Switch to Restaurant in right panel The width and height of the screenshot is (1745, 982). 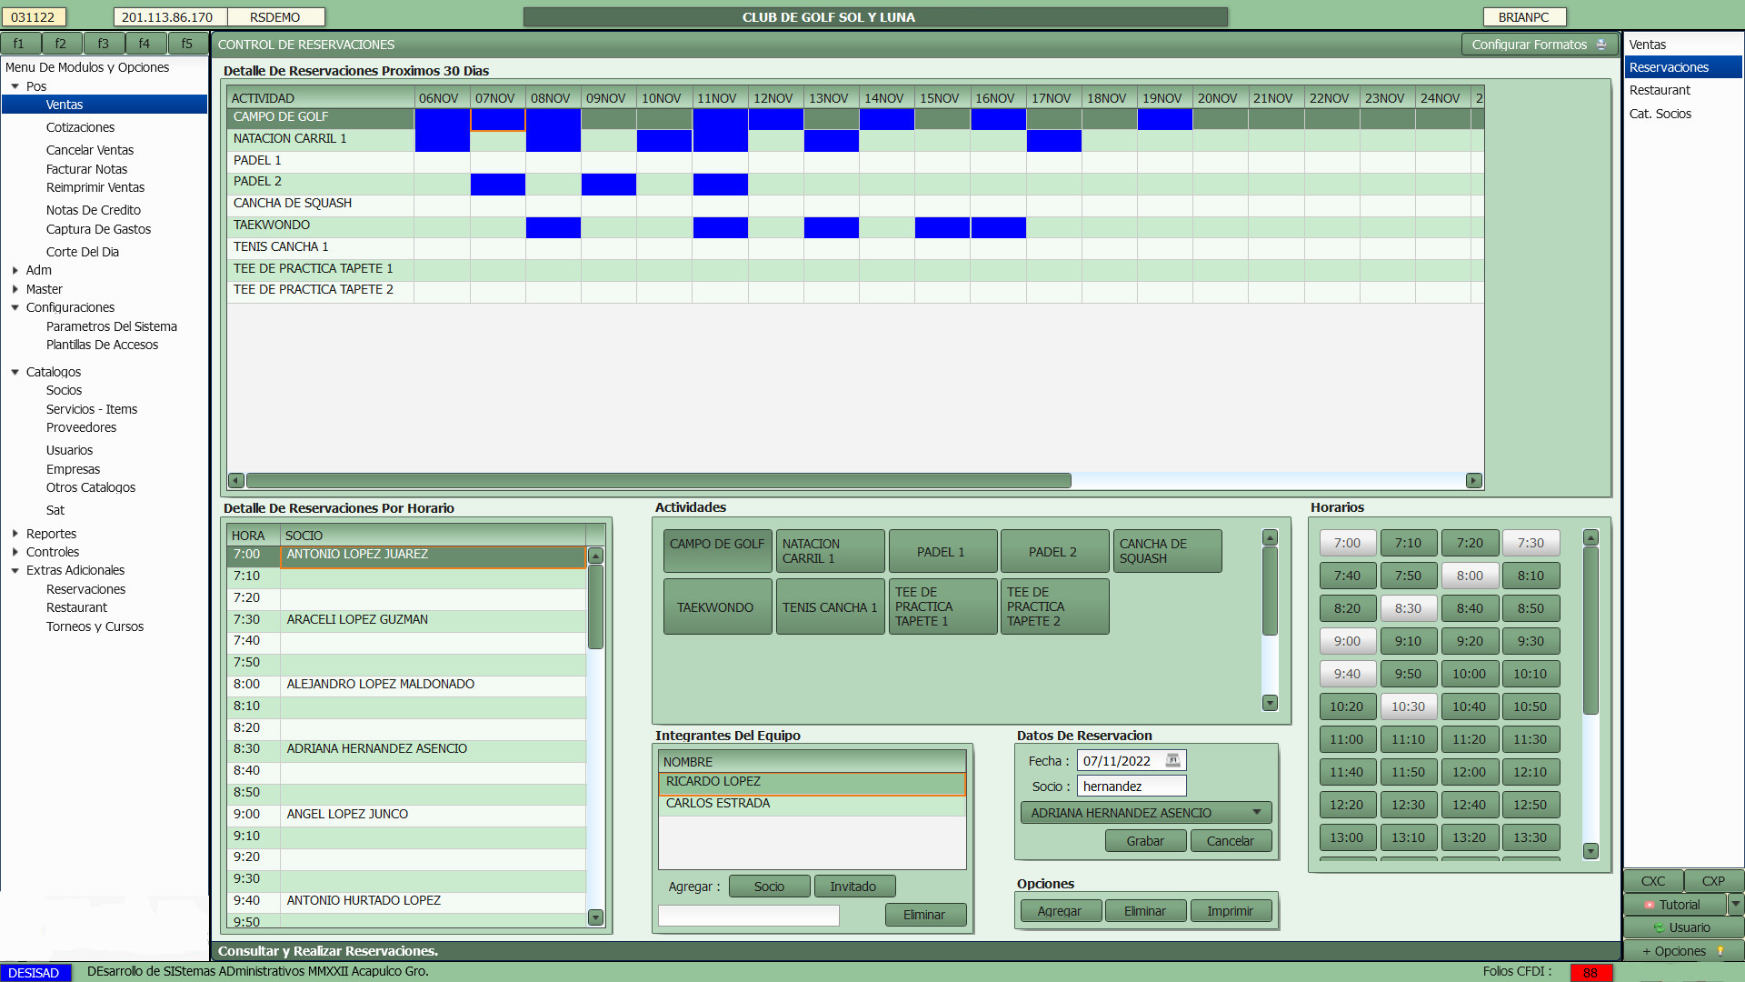tap(1659, 90)
